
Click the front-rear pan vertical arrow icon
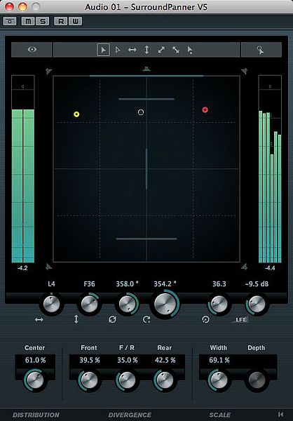[76, 319]
